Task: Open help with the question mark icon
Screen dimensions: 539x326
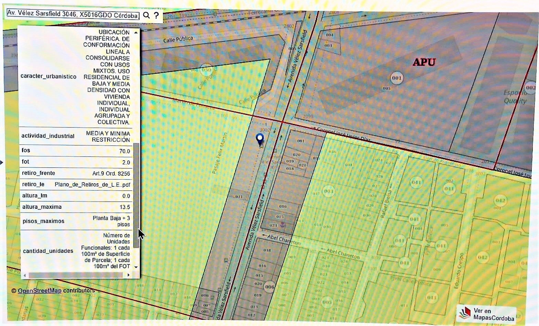Action: tap(156, 15)
